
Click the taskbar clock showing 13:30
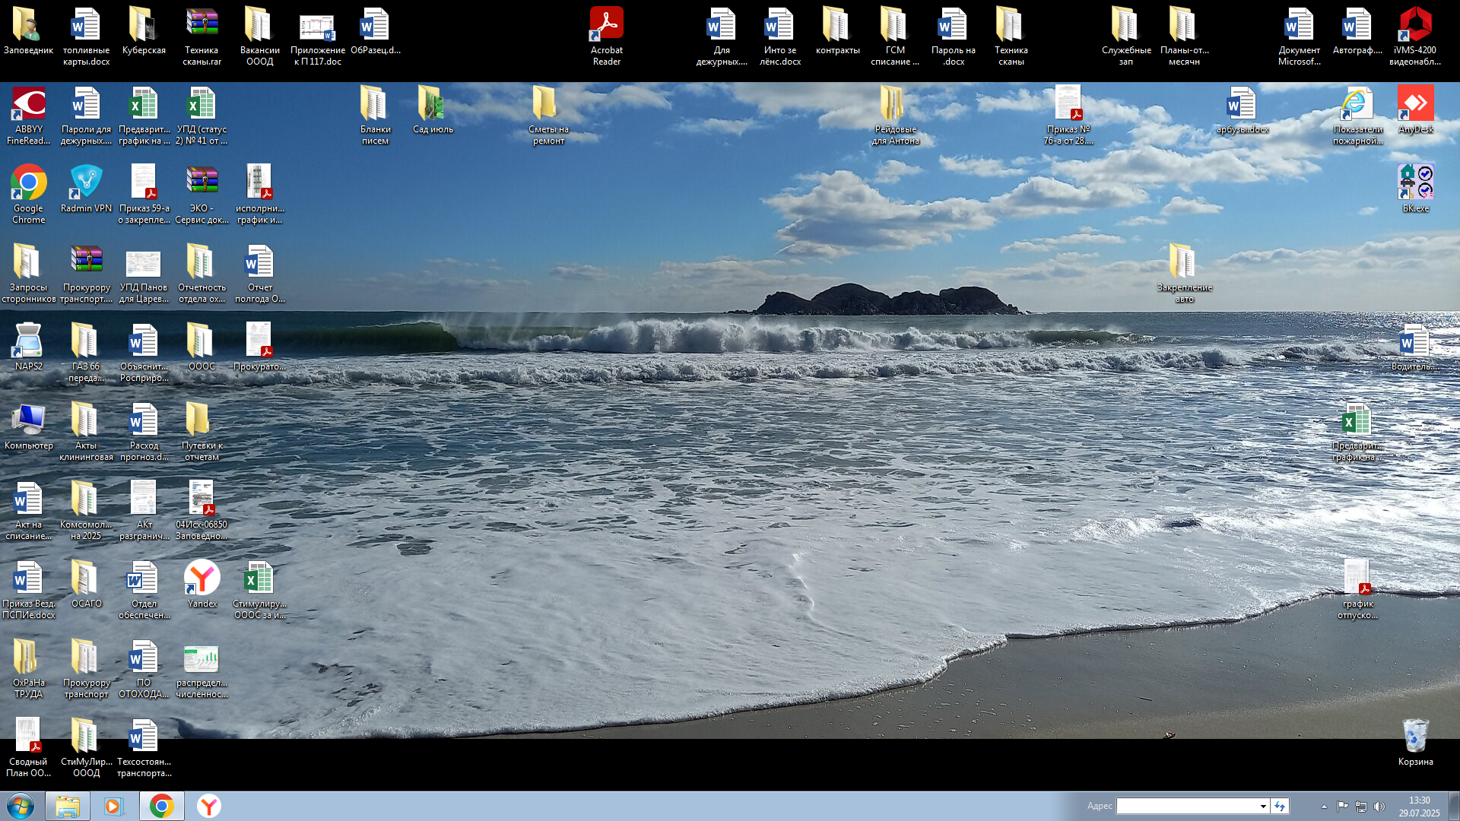click(1419, 806)
